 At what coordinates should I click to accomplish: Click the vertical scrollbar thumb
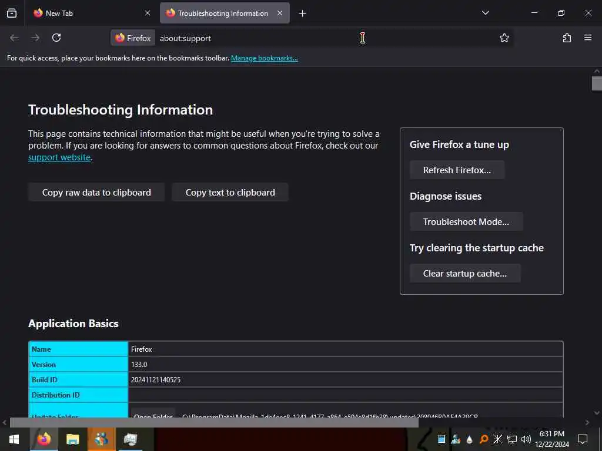[597, 83]
